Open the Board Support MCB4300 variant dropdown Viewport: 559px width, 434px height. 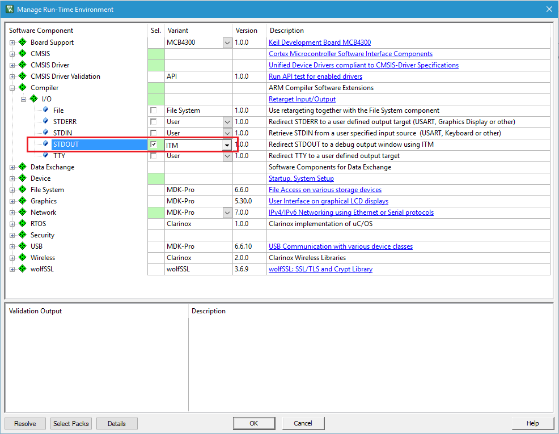[227, 42]
